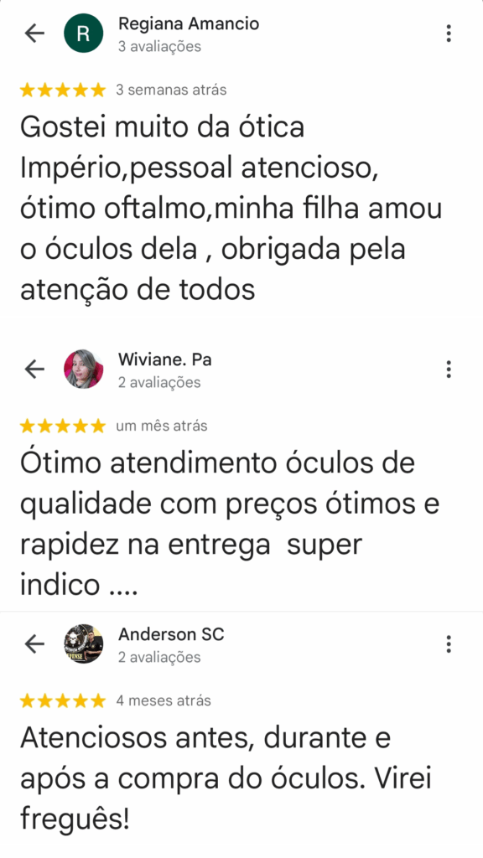The width and height of the screenshot is (483, 858).
Task: Open Anderson SC profile picture
Action: [x=83, y=644]
